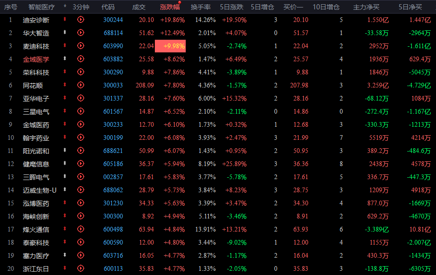The height and width of the screenshot is (275, 436).
Task: Select the stock name 翰宇药业
Action: pyautogui.click(x=36, y=137)
